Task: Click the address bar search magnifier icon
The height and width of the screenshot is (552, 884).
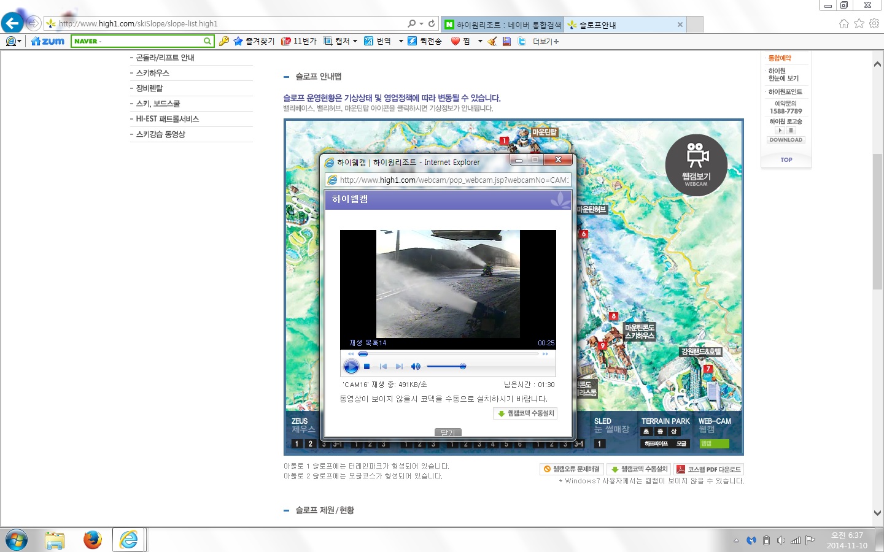Action: pos(411,23)
